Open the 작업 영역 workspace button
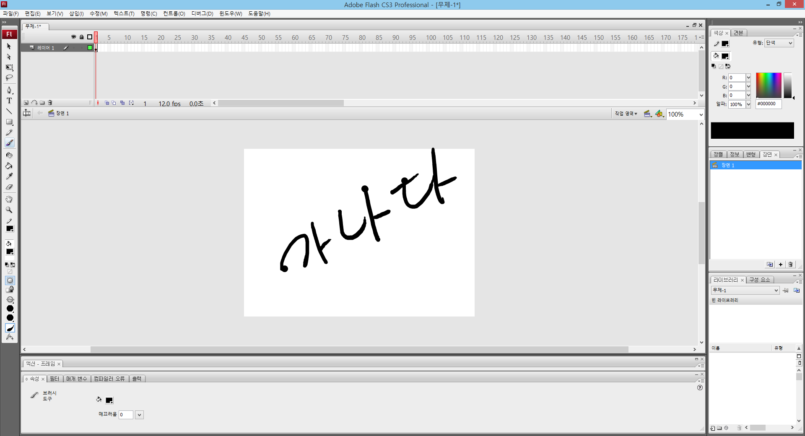 click(626, 114)
